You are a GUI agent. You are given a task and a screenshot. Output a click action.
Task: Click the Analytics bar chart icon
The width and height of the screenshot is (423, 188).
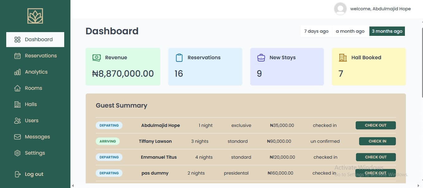click(17, 72)
